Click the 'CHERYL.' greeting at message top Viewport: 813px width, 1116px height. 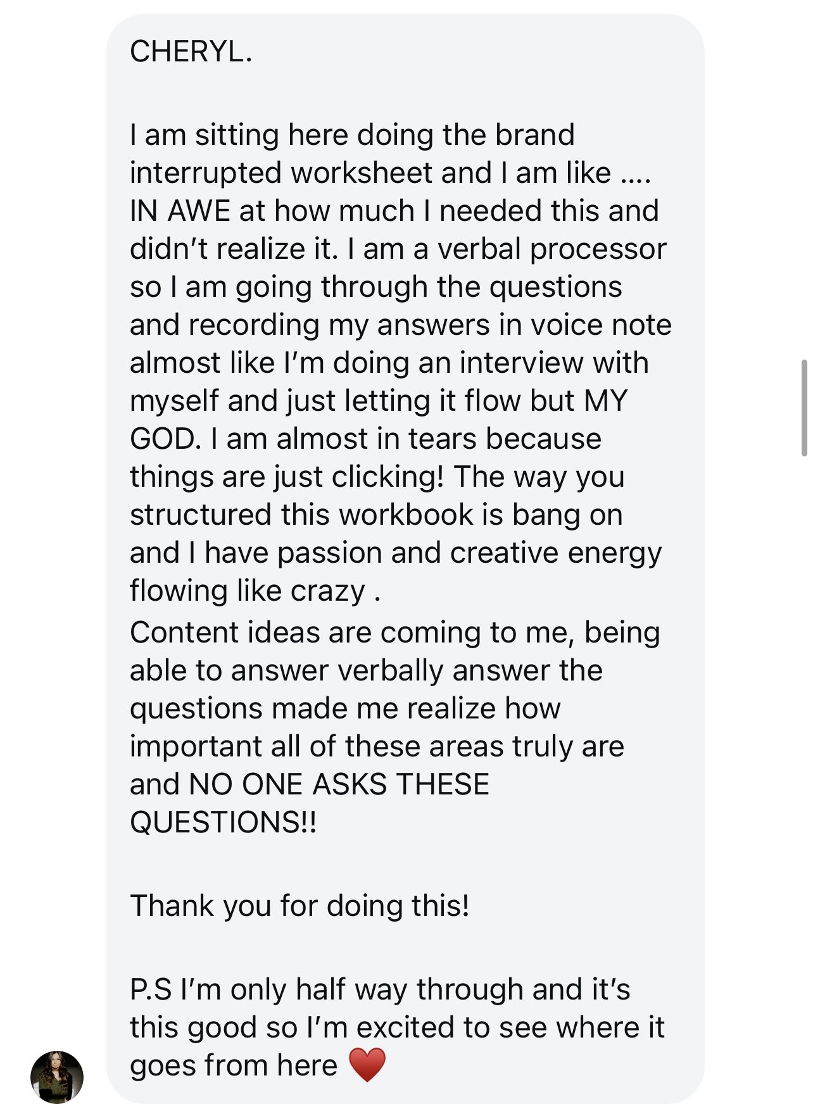click(x=191, y=51)
